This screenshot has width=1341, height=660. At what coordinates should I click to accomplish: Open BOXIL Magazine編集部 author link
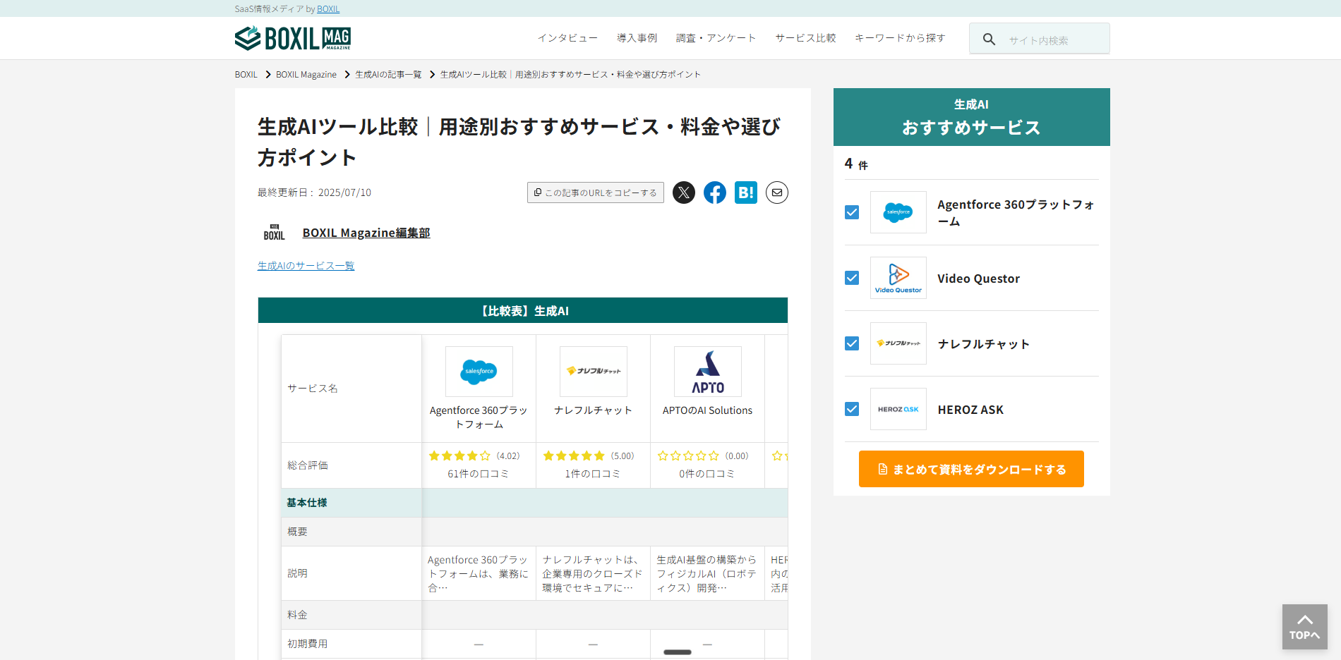[366, 233]
